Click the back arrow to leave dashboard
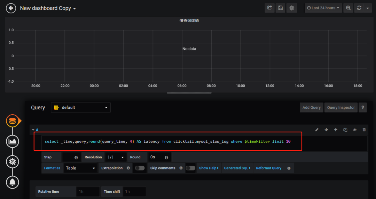Image resolution: width=376 pixels, height=199 pixels. (11, 8)
